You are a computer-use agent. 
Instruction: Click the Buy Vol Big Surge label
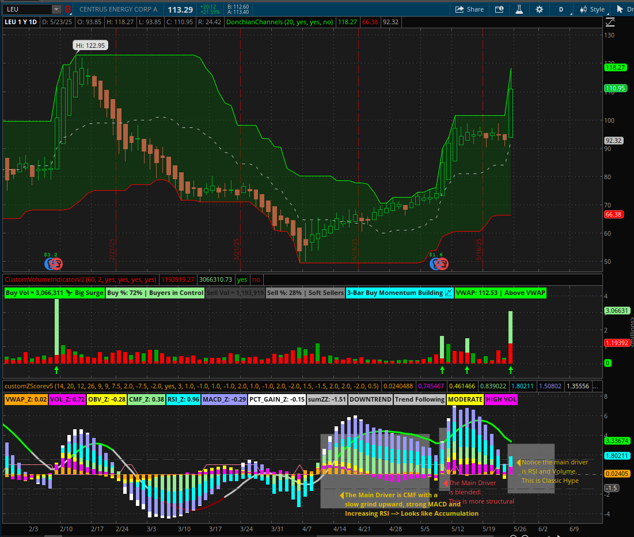pyautogui.click(x=55, y=293)
